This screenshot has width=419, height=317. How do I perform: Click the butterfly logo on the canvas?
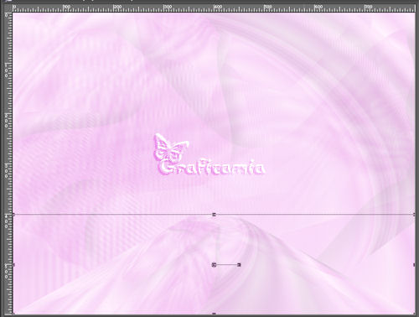170,148
